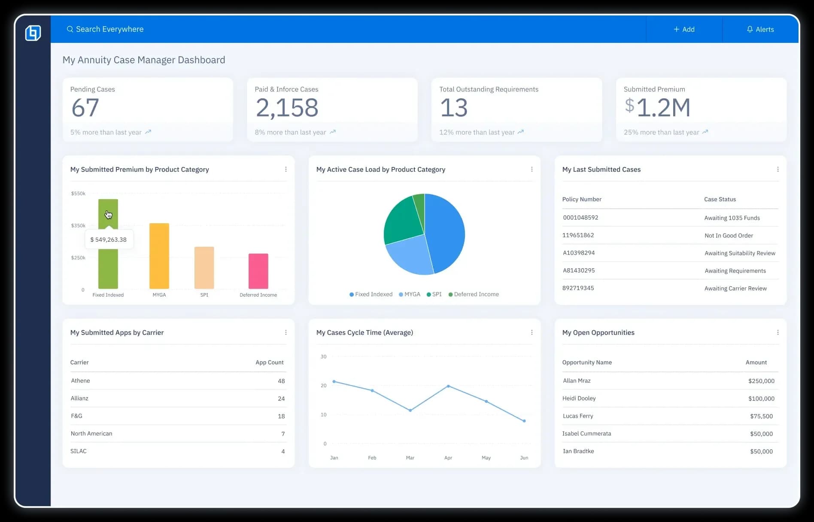Click the plus icon next to Add
814x522 pixels.
[676, 29]
